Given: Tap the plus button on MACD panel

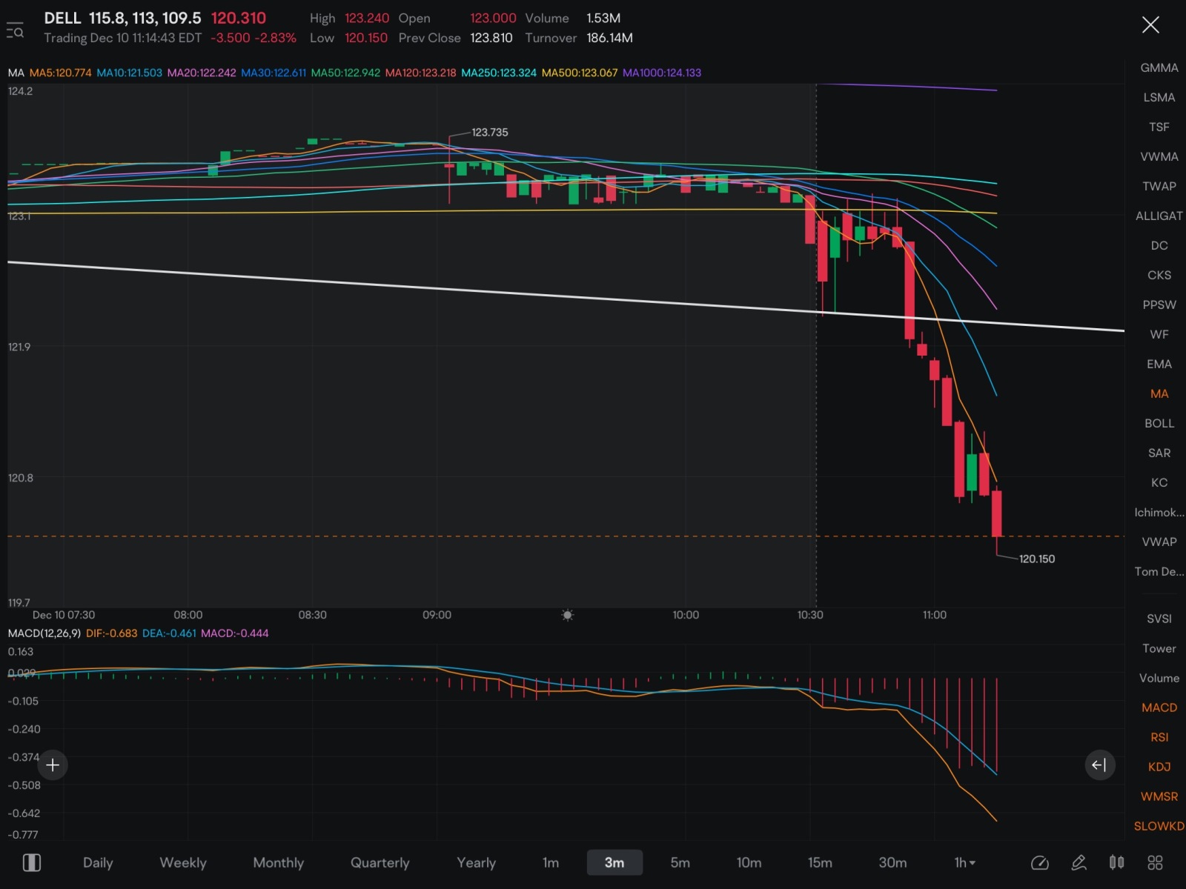Looking at the screenshot, I should coord(53,765).
